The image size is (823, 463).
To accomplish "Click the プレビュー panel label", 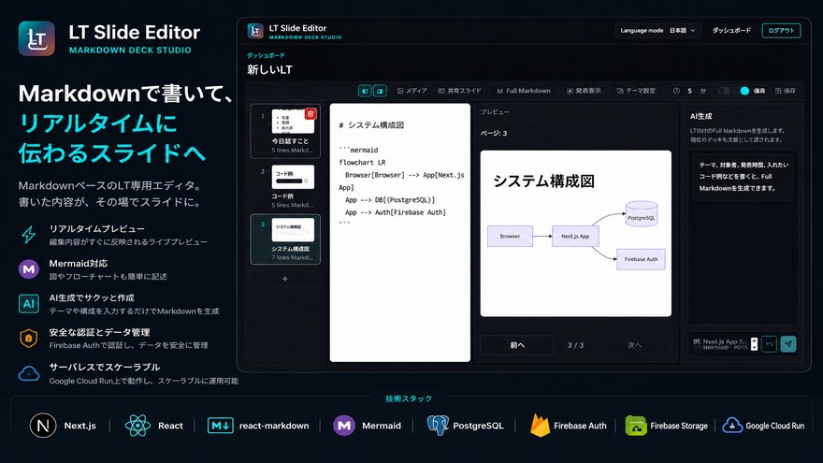I will (495, 112).
